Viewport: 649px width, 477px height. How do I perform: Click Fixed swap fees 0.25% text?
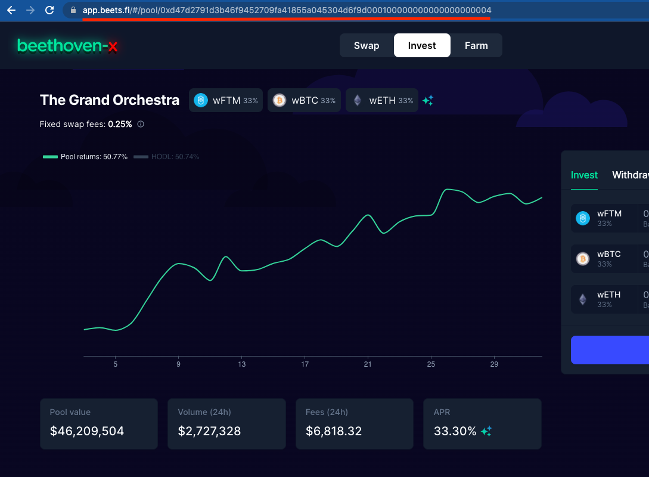click(86, 124)
